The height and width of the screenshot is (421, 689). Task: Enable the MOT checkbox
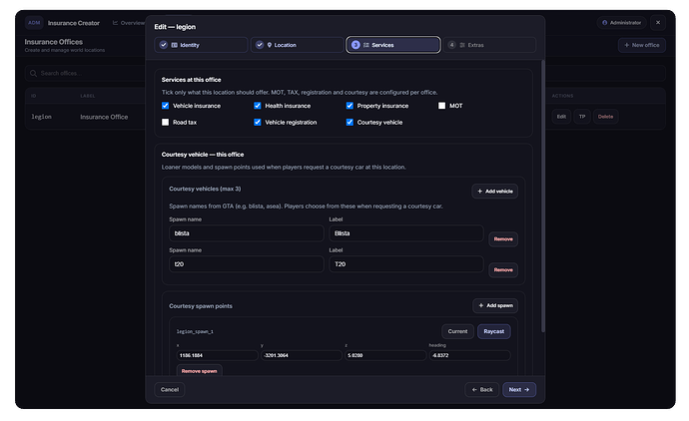(441, 106)
